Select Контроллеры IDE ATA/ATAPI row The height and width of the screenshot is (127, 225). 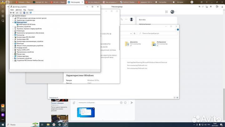[x=26, y=37]
